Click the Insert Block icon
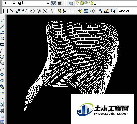The width and height of the screenshot is (137, 124). (x=2, y=86)
